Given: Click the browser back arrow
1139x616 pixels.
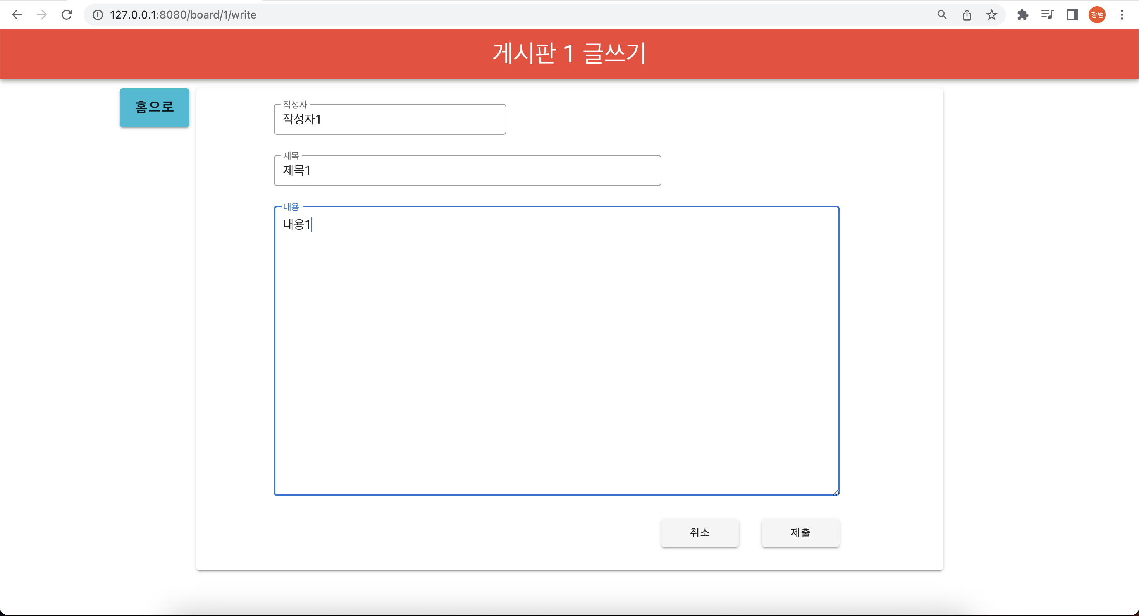Looking at the screenshot, I should tap(17, 15).
